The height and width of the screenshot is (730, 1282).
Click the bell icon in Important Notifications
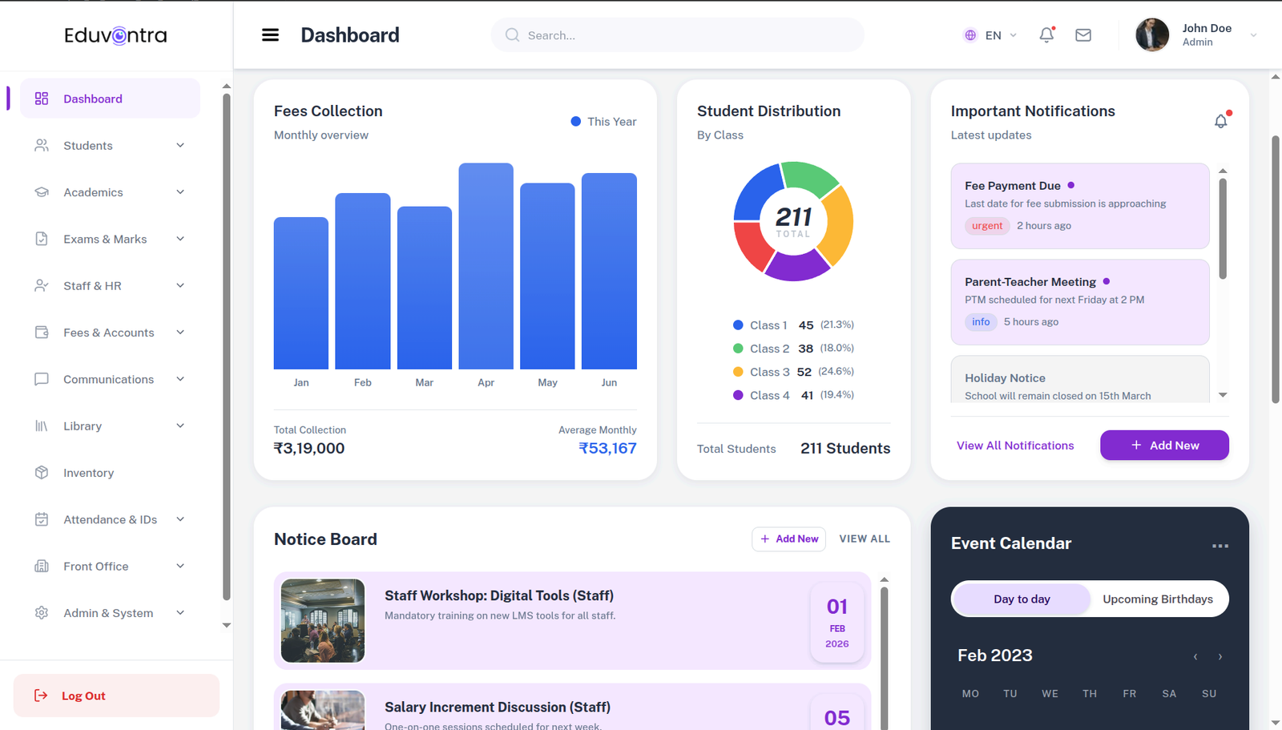click(x=1220, y=121)
